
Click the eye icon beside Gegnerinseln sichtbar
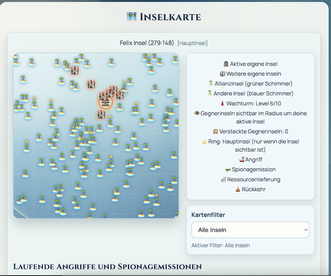click(x=196, y=113)
